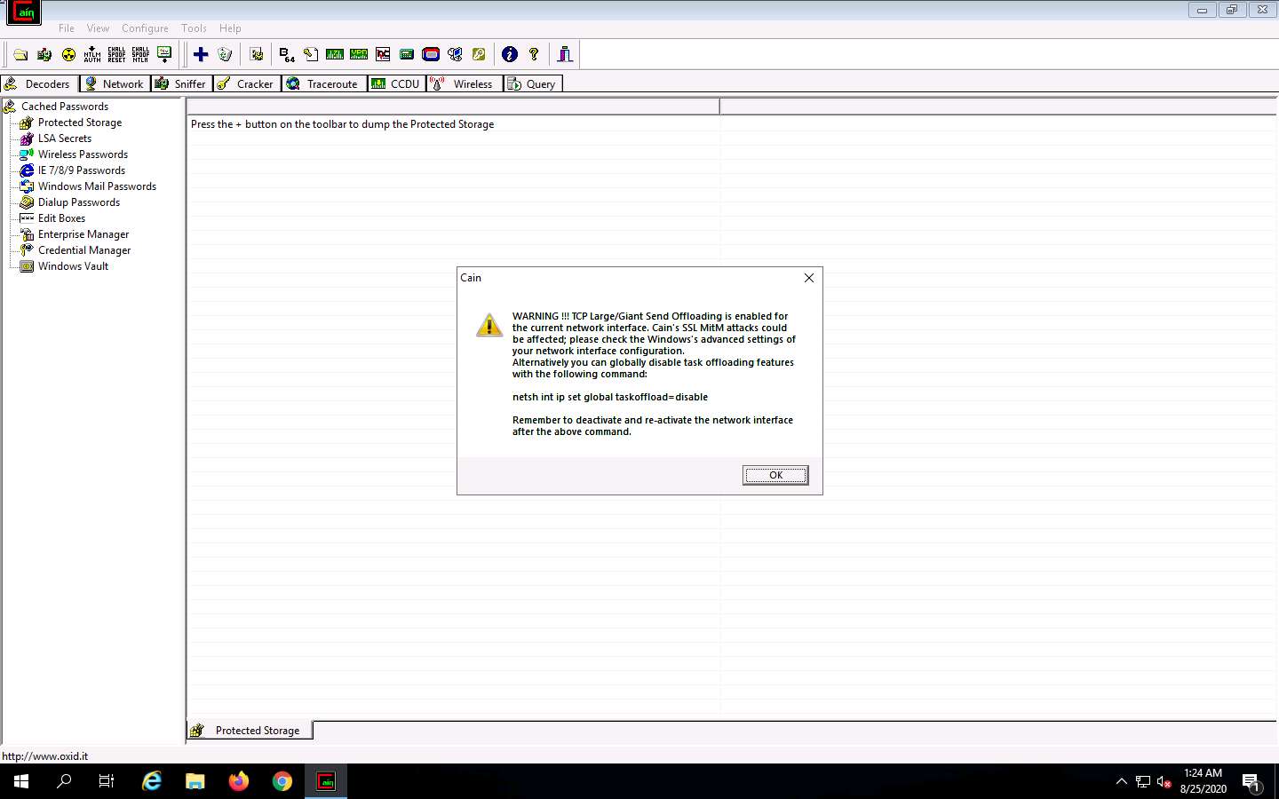Select Protected Storage in the tree
Image resolution: width=1279 pixels, height=799 pixels.
(80, 123)
